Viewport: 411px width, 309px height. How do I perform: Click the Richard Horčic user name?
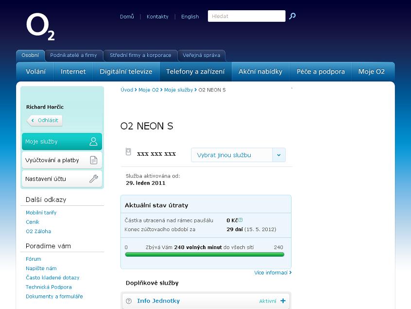45,107
